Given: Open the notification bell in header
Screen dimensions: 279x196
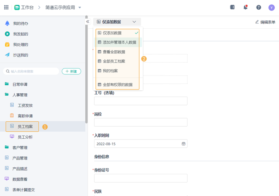Looking at the screenshot, I should pos(245,7).
